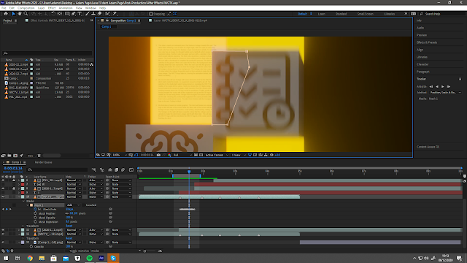The height and width of the screenshot is (263, 467).
Task: Show channel color management icon in viewer
Action: tap(169, 155)
